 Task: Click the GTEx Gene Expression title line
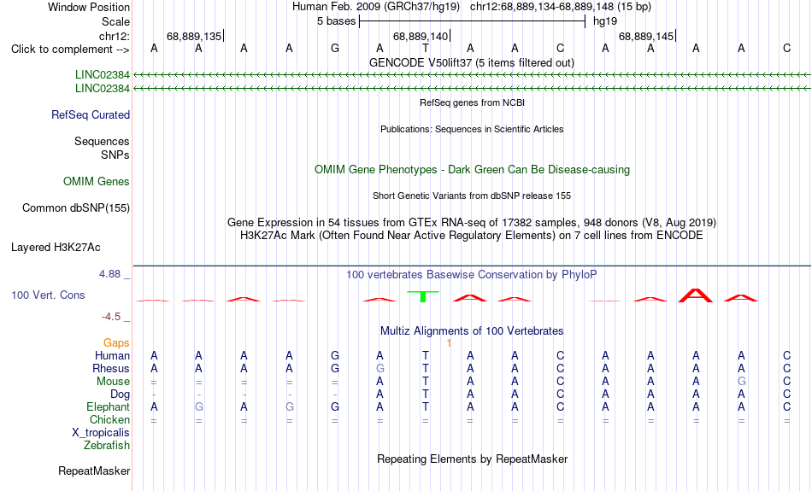click(x=472, y=223)
